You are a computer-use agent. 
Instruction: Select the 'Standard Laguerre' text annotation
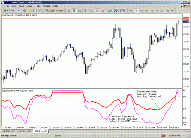[x=123, y=119]
